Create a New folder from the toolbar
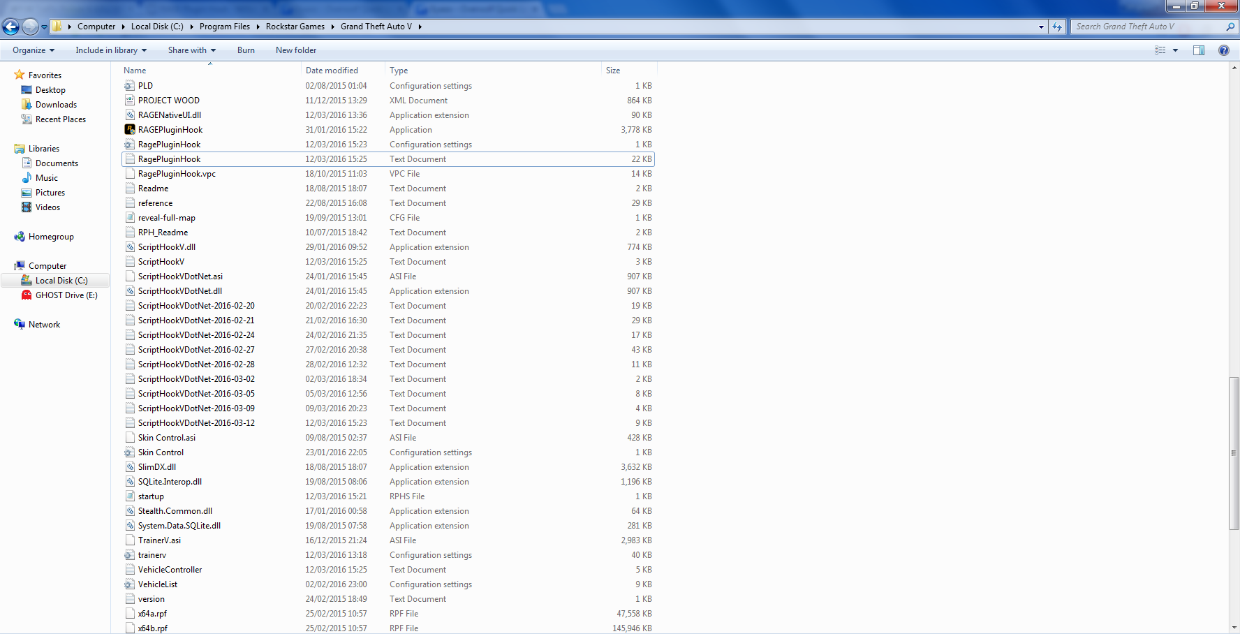The width and height of the screenshot is (1240, 634). tap(296, 50)
